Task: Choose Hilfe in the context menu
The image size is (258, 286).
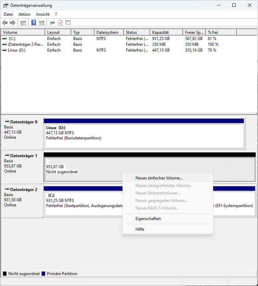Action: [168, 229]
